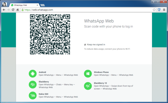Click the Android platform icon
Viewport: 168px width, 103px height.
(x=32, y=74)
